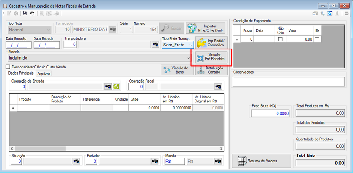Click the green refresh icon in Operação de Entrada
Image resolution: width=353 pixels, height=173 pixels.
(x=116, y=86)
